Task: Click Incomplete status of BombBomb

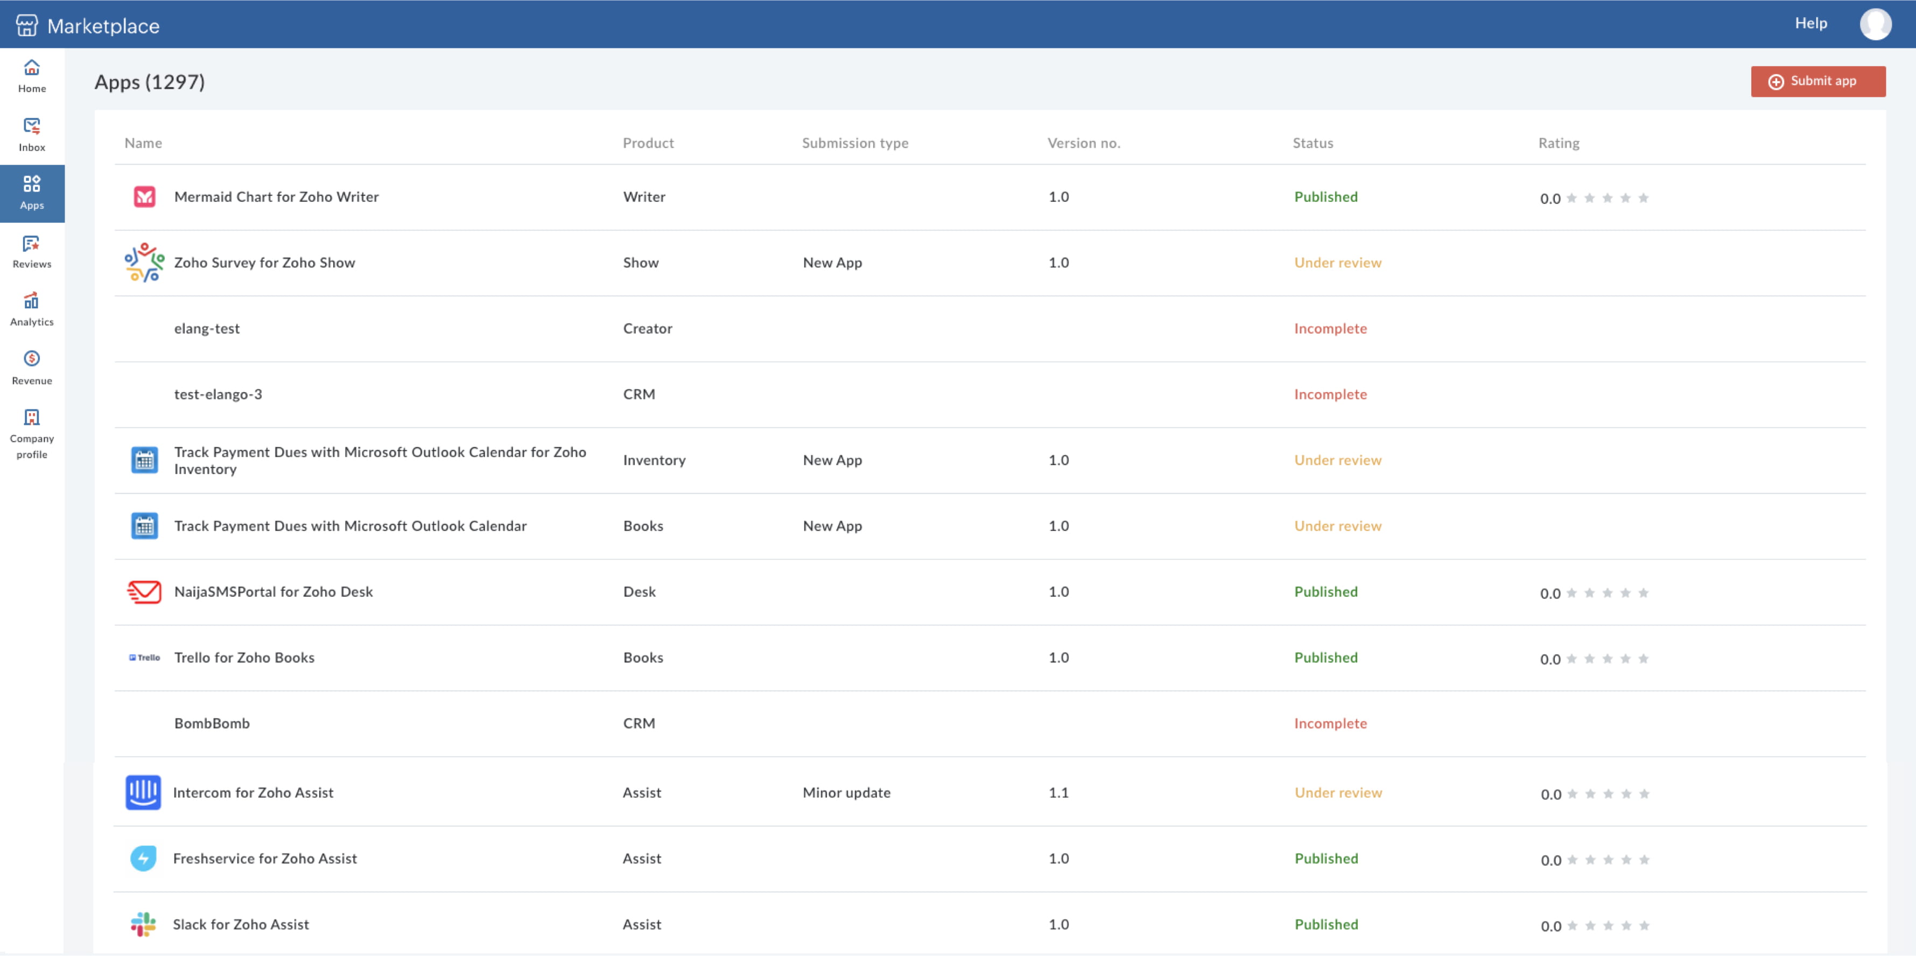Action: click(1331, 723)
